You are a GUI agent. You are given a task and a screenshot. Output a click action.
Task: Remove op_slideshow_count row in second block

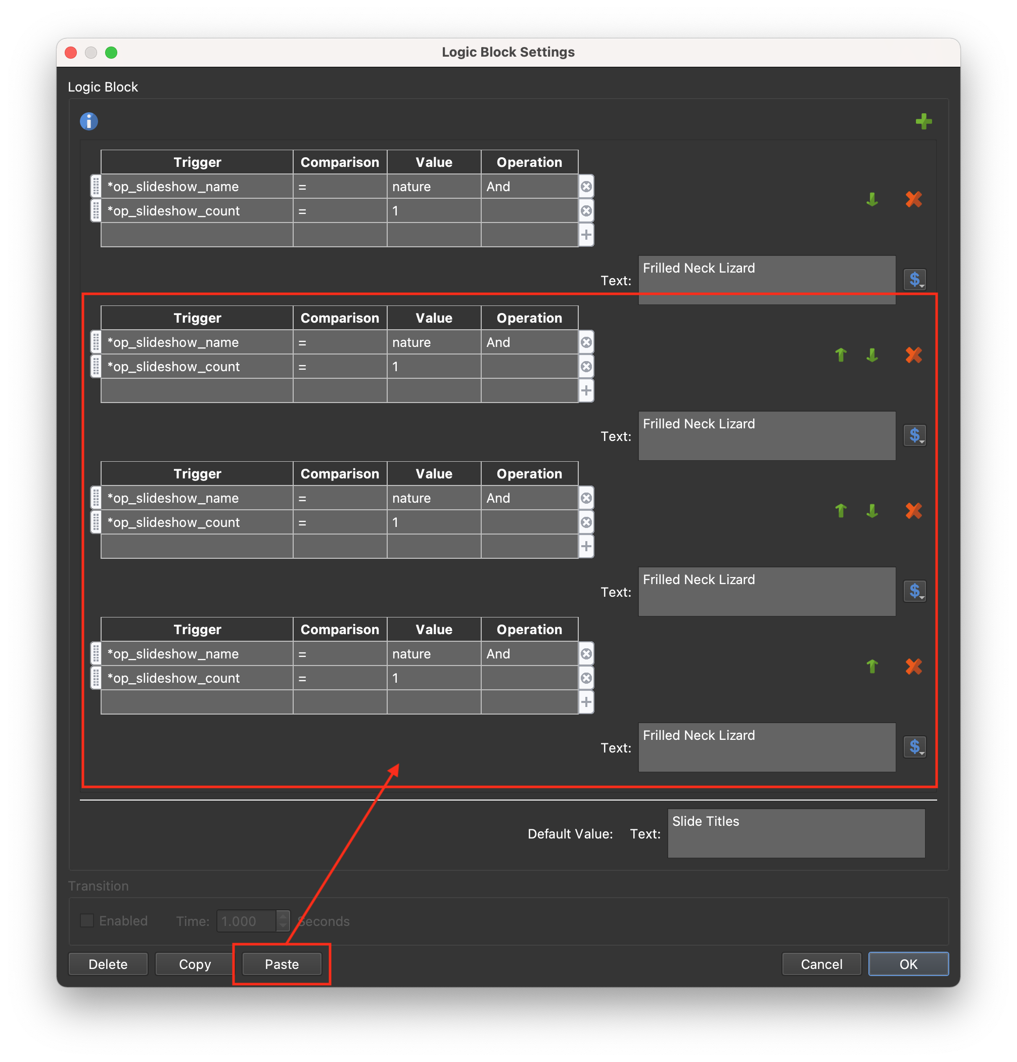[586, 367]
